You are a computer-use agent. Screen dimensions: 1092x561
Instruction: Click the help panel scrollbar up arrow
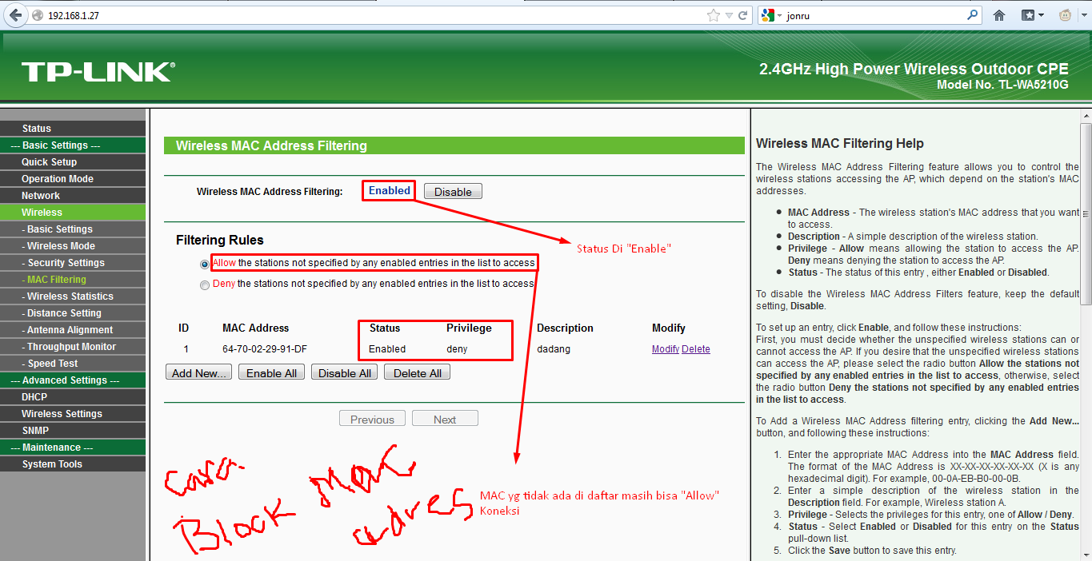1086,117
